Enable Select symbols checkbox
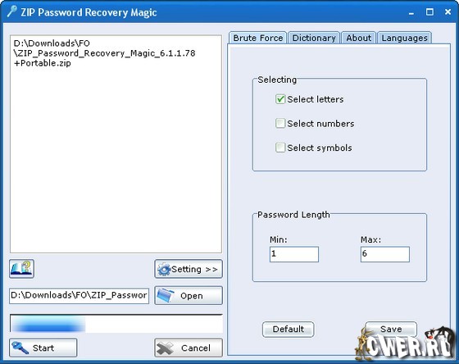This screenshot has width=459, height=364. [280, 148]
